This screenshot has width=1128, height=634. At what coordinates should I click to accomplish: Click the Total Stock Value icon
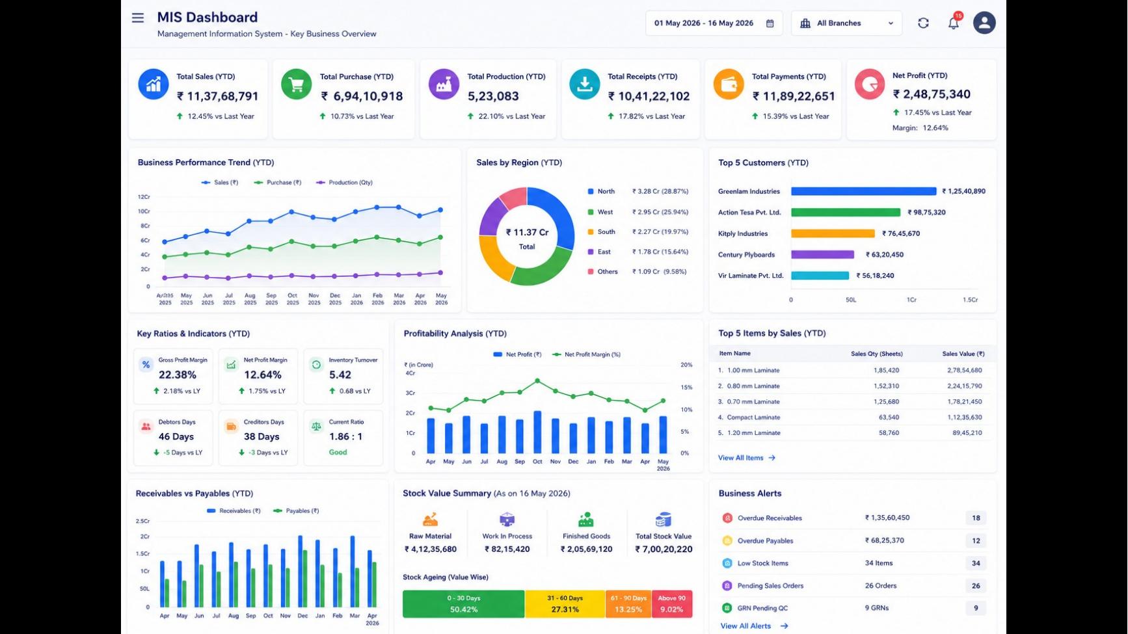[x=664, y=520]
